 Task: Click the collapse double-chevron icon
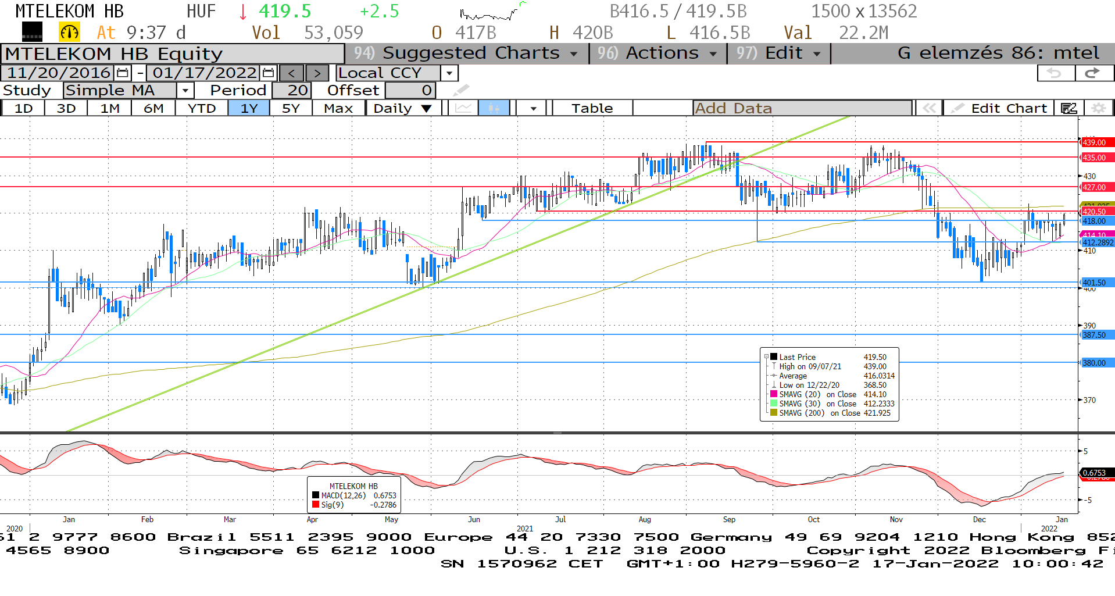[929, 108]
